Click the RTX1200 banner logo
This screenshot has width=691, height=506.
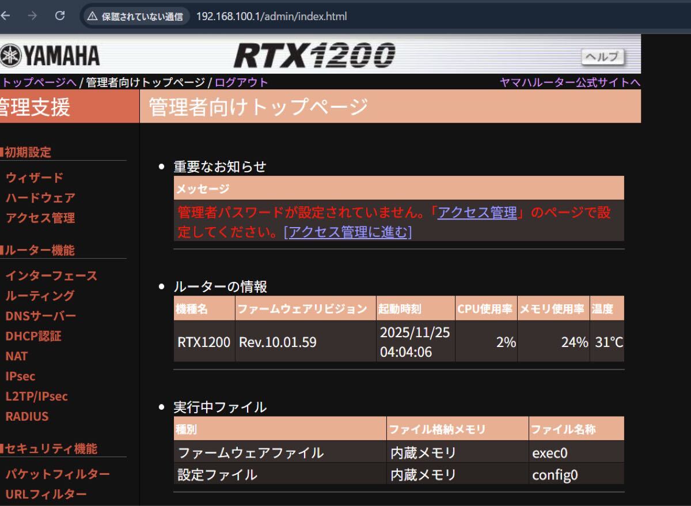[315, 55]
